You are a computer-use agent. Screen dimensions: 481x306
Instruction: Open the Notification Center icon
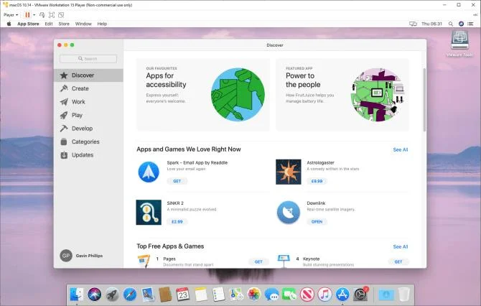click(470, 24)
